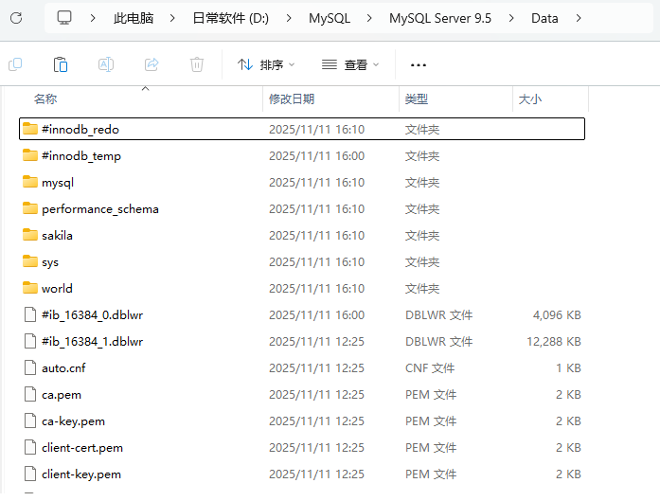Click the 1 KB size of auto.cnf

pyautogui.click(x=568, y=368)
